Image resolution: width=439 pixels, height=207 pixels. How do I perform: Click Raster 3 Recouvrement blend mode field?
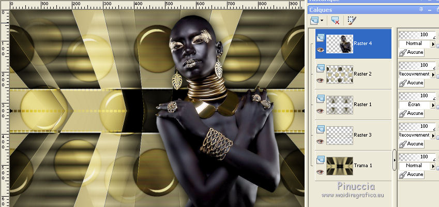(x=414, y=135)
